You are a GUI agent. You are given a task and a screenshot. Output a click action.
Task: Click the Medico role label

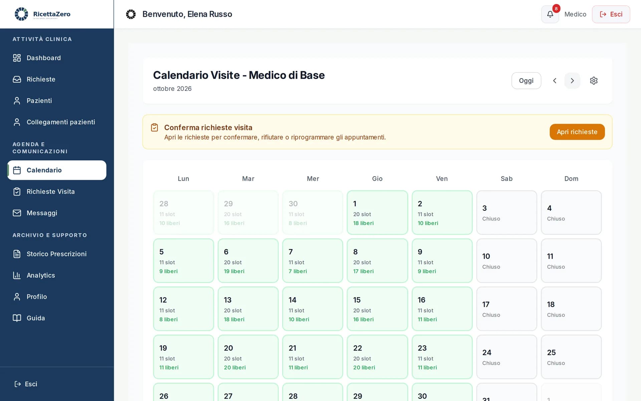[x=575, y=14]
